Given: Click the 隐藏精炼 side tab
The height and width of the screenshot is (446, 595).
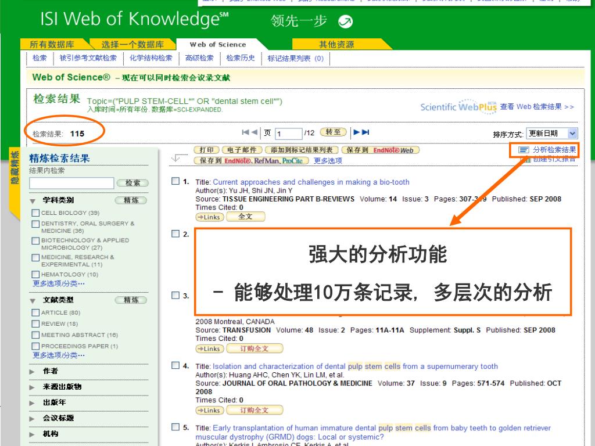Looking at the screenshot, I should [x=15, y=167].
